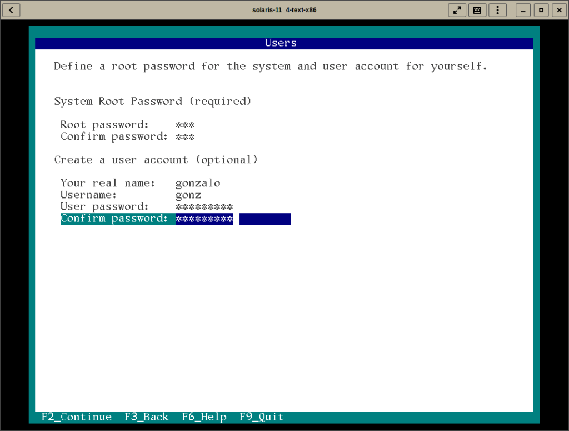The image size is (569, 431).
Task: Click the 'User password:' label
Action: point(104,207)
